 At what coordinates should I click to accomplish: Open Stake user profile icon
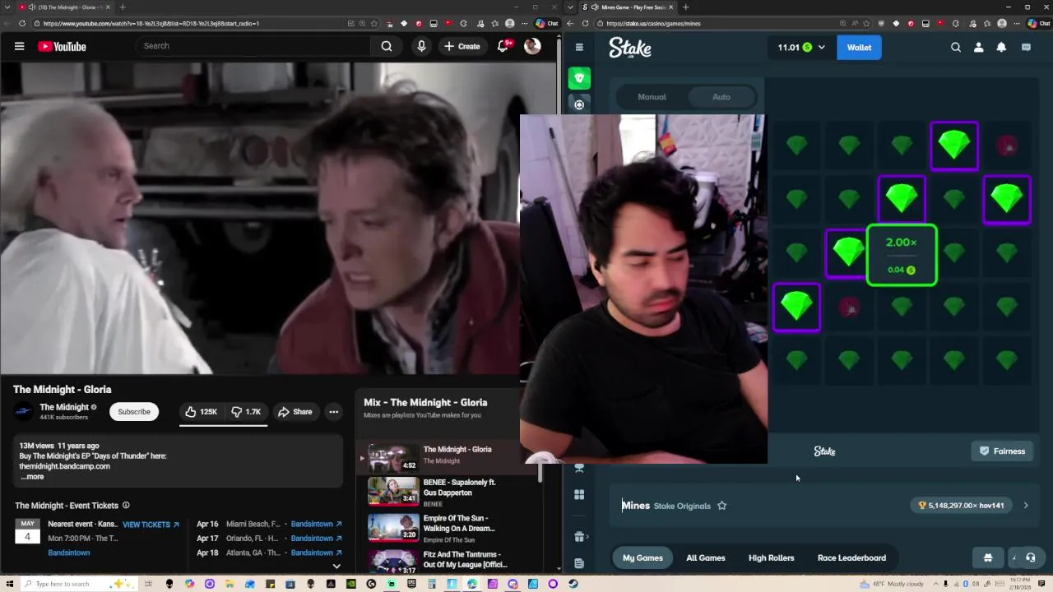978,47
